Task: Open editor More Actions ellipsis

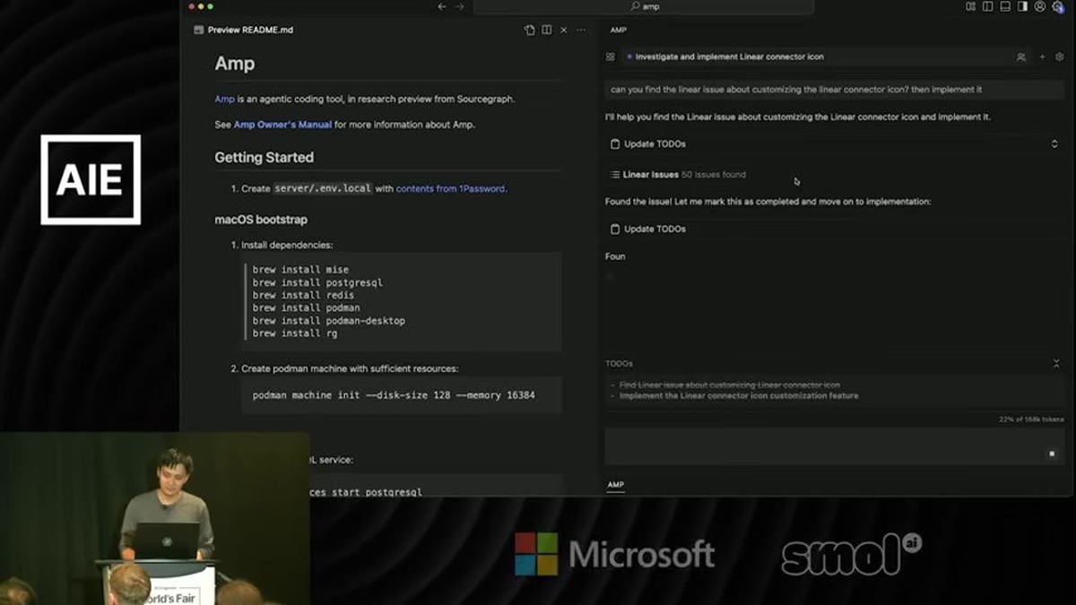Action: pos(581,30)
